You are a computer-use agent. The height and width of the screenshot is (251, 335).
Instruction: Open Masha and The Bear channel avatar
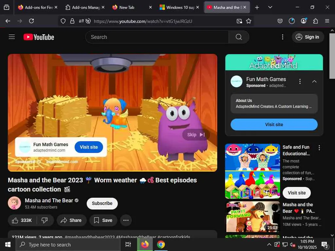click(x=14, y=203)
